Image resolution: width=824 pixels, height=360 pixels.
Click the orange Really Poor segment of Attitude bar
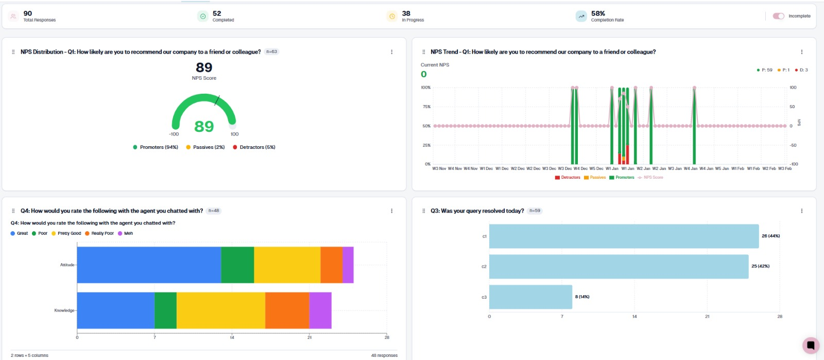(331, 265)
